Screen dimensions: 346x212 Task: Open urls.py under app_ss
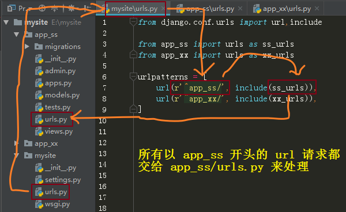[56, 119]
